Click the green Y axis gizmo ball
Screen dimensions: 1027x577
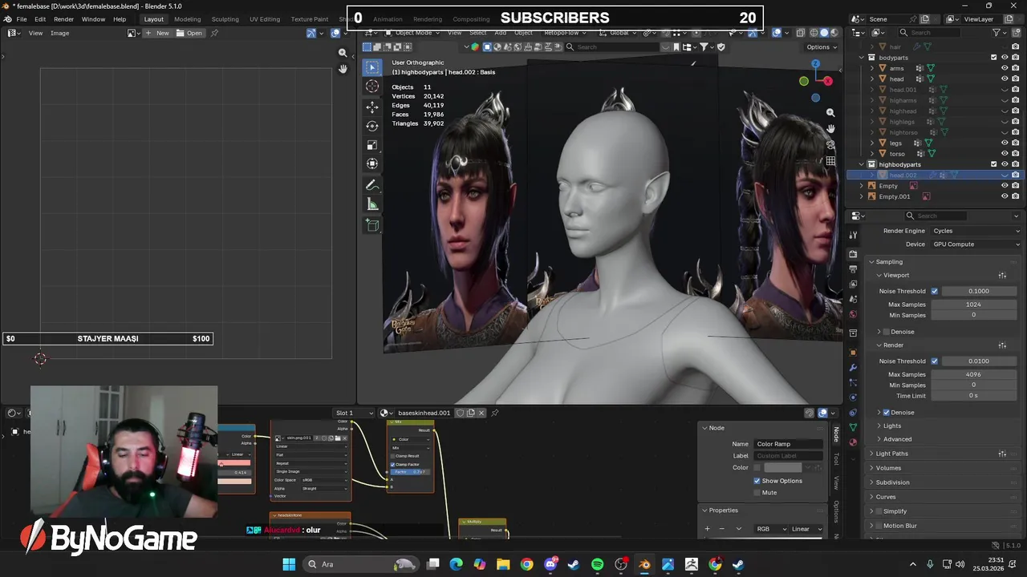pyautogui.click(x=804, y=81)
